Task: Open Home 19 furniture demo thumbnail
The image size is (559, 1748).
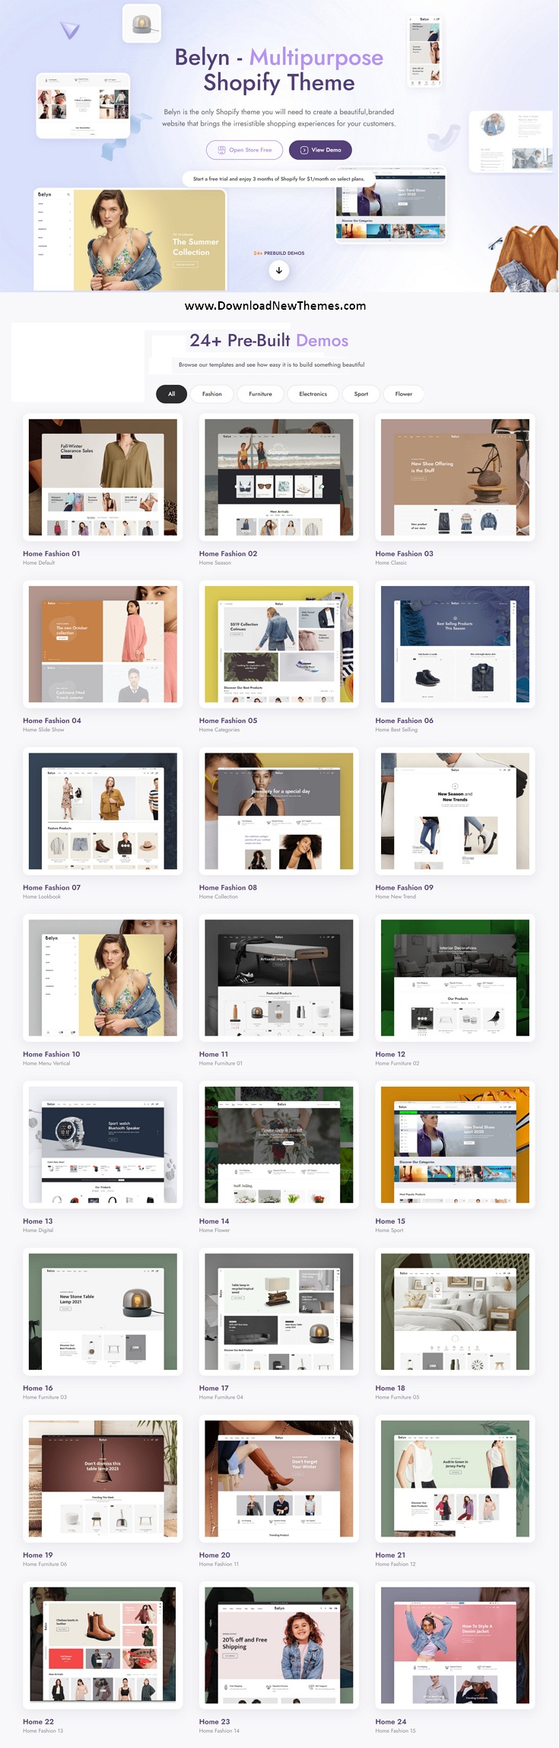Action: click(x=103, y=1479)
